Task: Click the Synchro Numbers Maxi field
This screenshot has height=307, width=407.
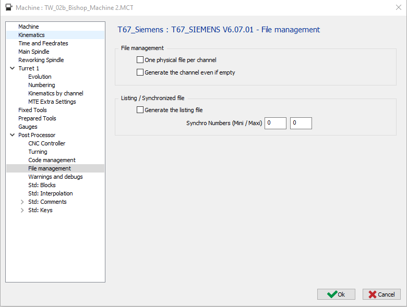Action: [301, 123]
